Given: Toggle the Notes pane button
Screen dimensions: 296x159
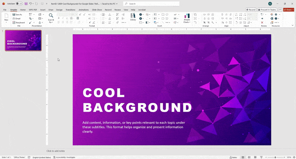Looking at the screenshot, I should click(x=233, y=157).
